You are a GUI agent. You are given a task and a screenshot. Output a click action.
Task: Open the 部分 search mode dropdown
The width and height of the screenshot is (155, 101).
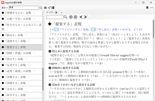coord(5,8)
